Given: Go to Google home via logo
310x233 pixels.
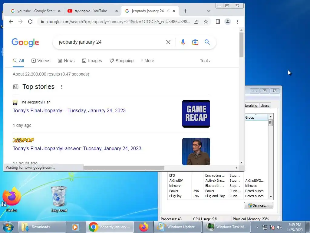Looking at the screenshot, I should [x=25, y=42].
